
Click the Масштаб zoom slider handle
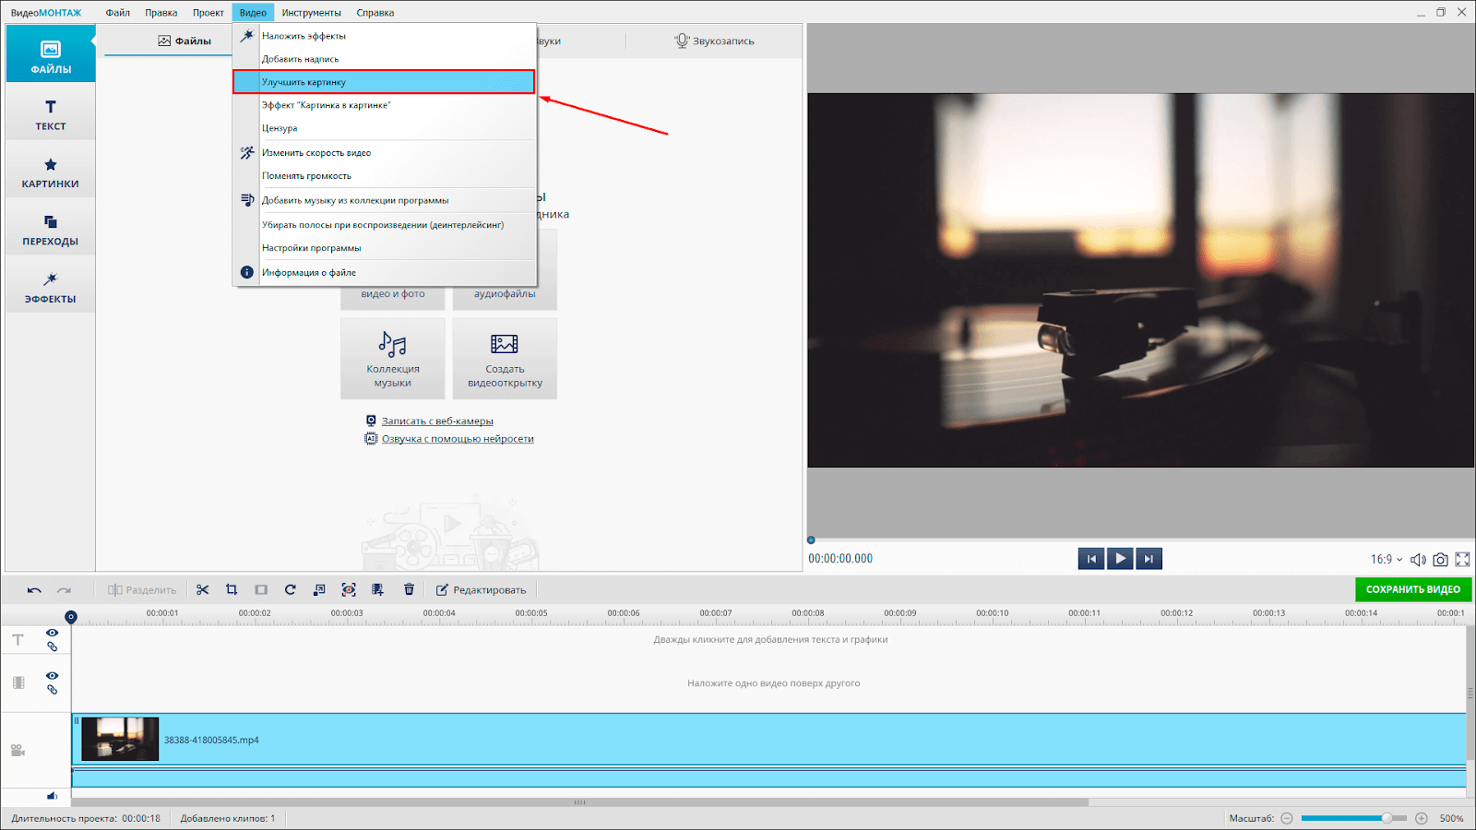click(x=1387, y=818)
